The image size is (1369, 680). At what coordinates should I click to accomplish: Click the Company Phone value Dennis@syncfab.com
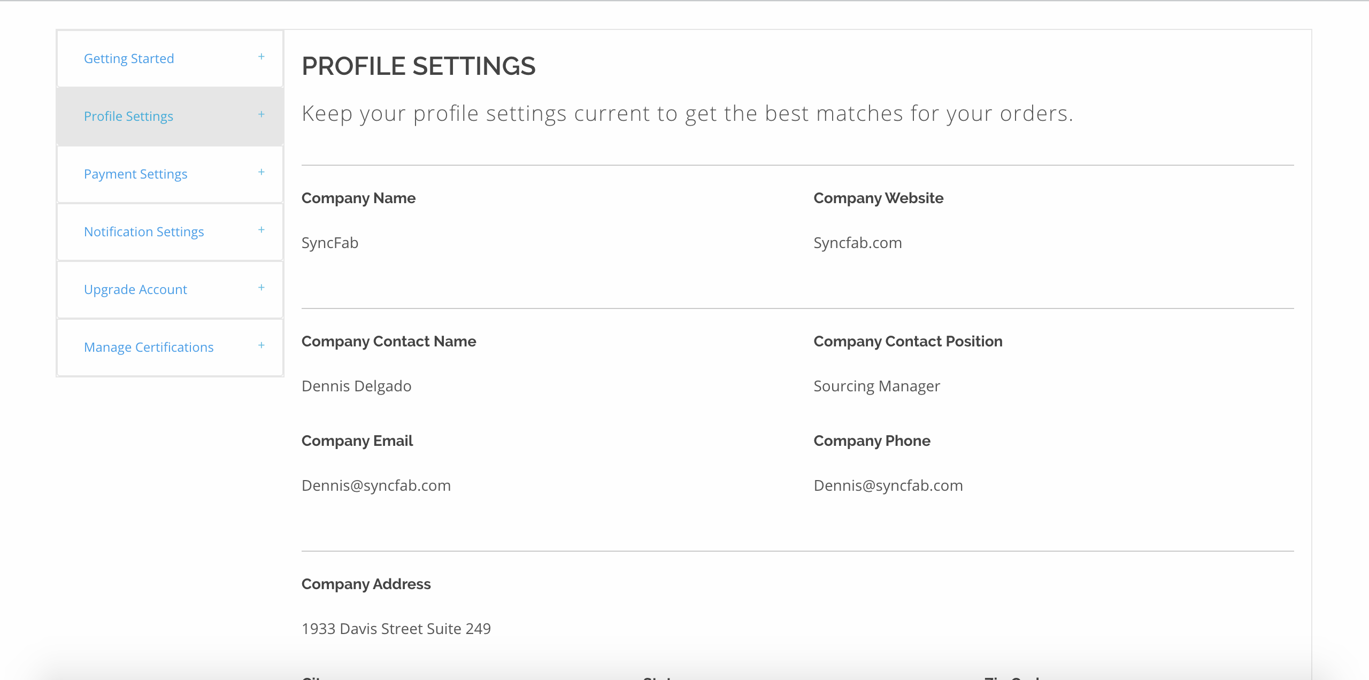pyautogui.click(x=888, y=485)
